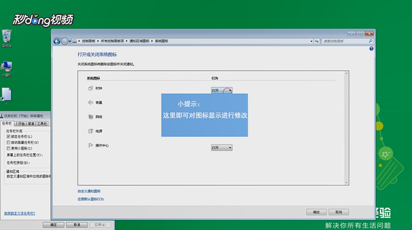
Task: Click the 操作中心 row label
Action: pyautogui.click(x=102, y=145)
